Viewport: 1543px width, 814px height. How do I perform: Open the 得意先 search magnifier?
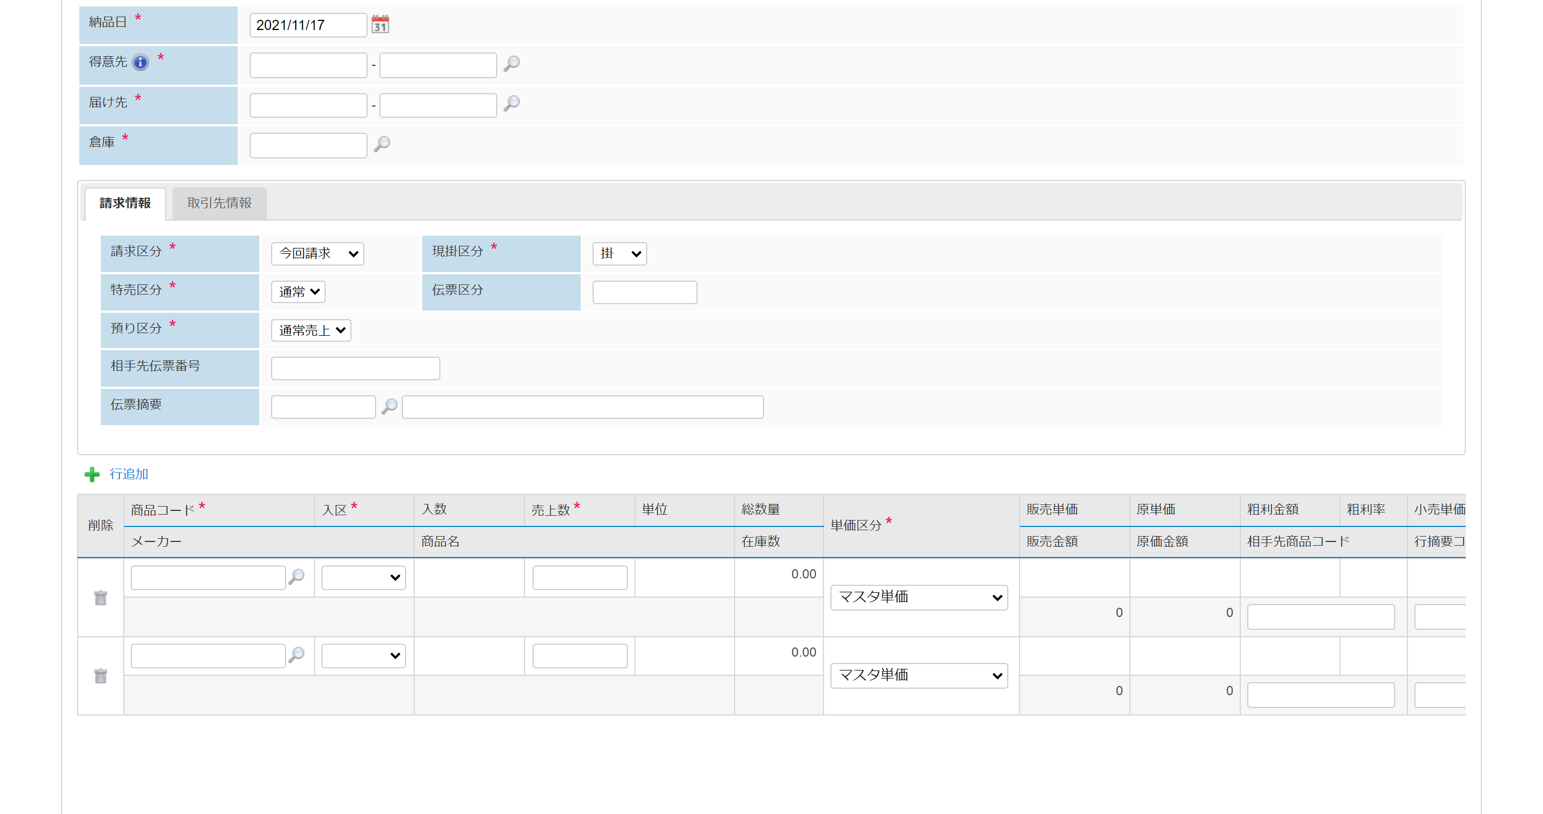click(511, 64)
